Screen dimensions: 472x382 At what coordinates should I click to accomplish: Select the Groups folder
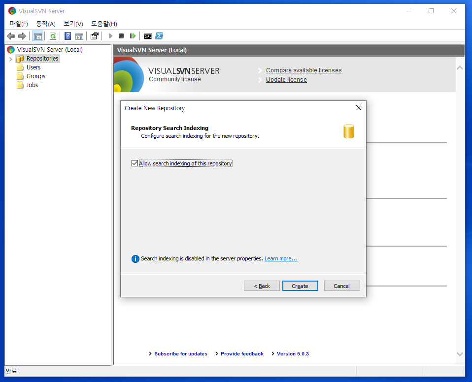click(x=36, y=76)
